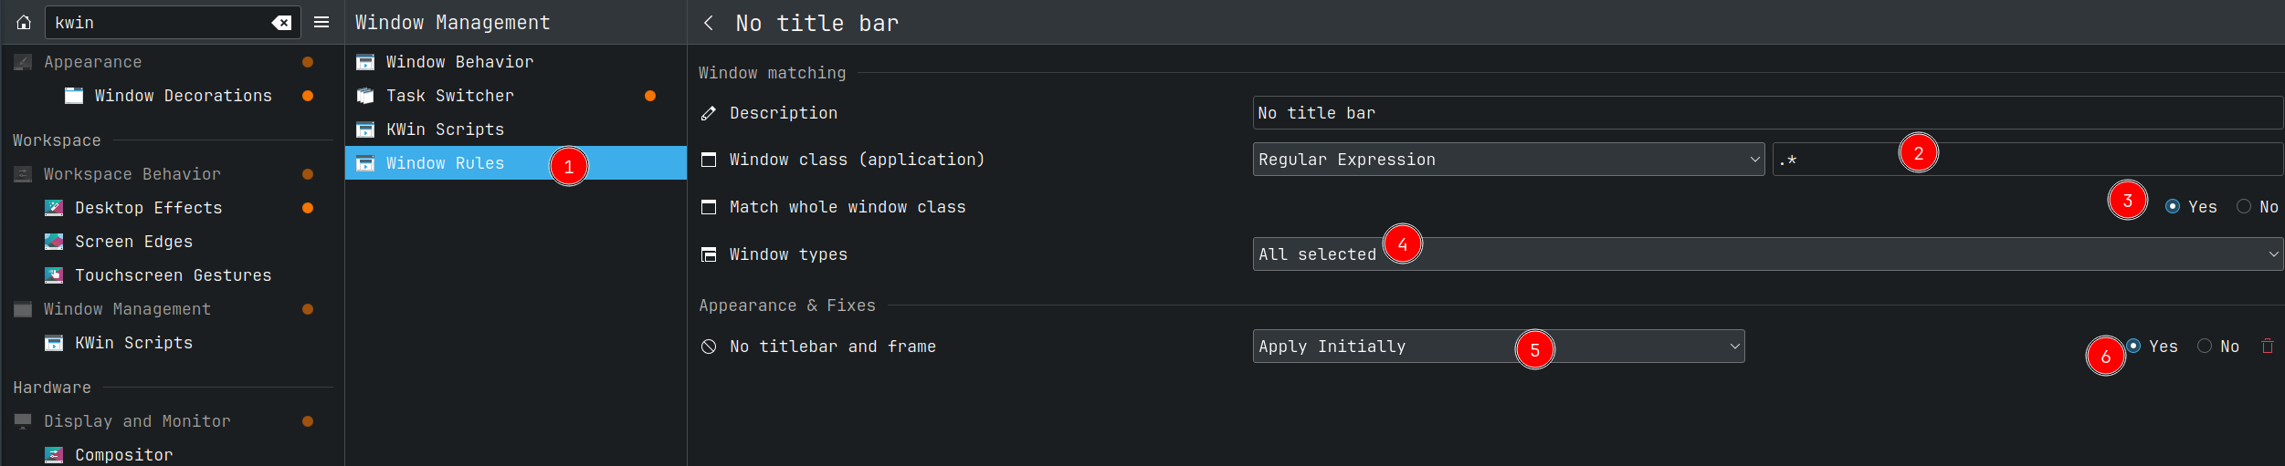This screenshot has width=2285, height=466.
Task: Open the hamburger menu
Action: pyautogui.click(x=321, y=23)
